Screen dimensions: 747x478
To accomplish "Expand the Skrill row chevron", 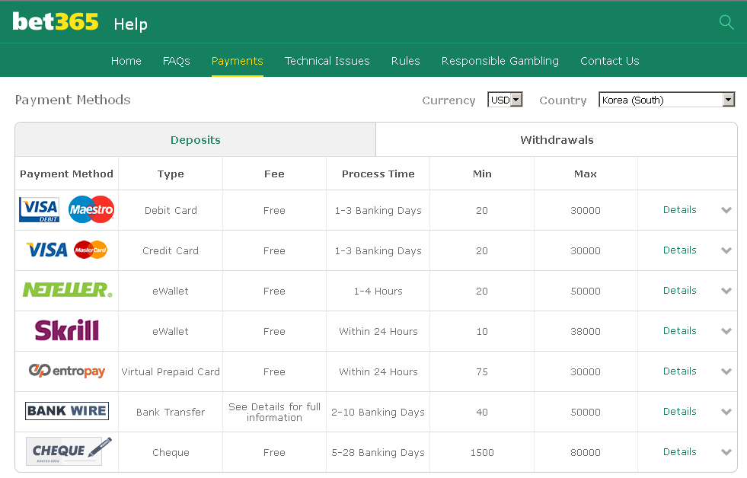I will [x=726, y=331].
